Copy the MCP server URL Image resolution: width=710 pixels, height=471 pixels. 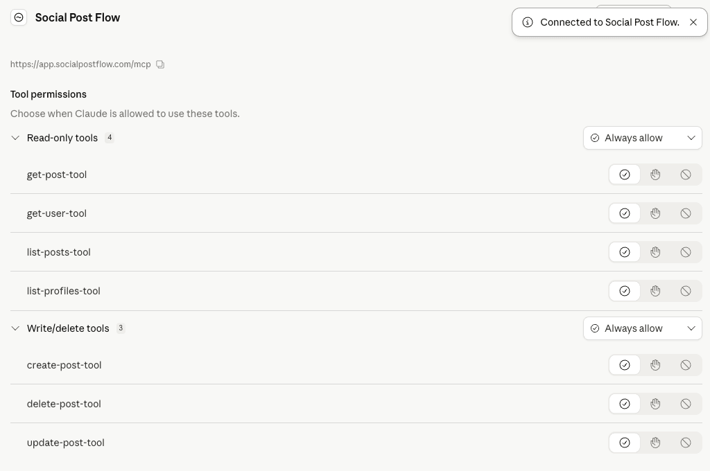coord(160,64)
